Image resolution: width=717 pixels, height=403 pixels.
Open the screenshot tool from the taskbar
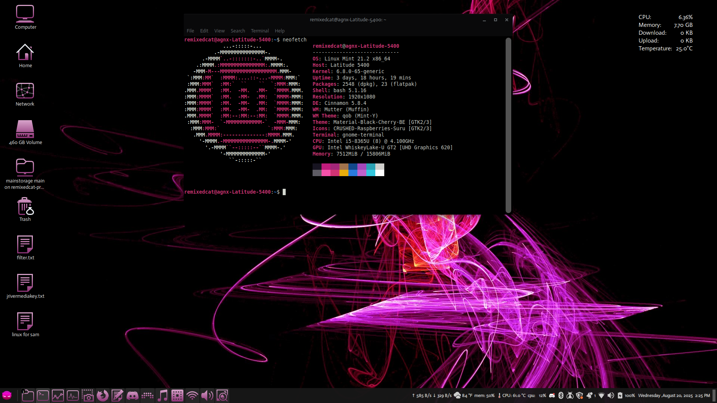click(88, 395)
